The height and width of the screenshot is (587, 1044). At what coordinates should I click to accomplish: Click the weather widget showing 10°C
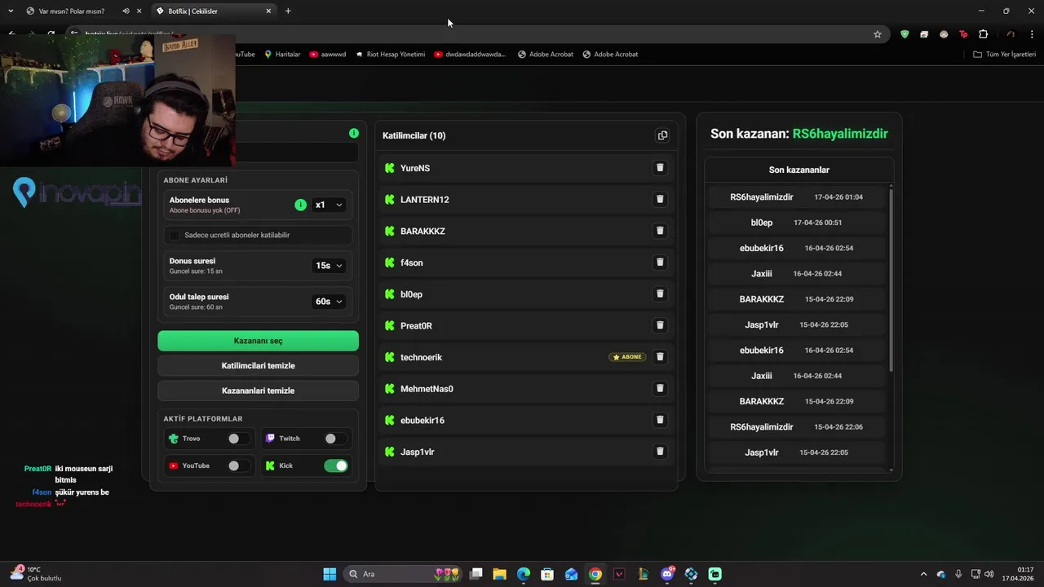pyautogui.click(x=36, y=574)
